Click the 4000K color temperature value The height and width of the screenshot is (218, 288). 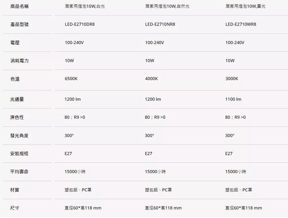coord(151,79)
